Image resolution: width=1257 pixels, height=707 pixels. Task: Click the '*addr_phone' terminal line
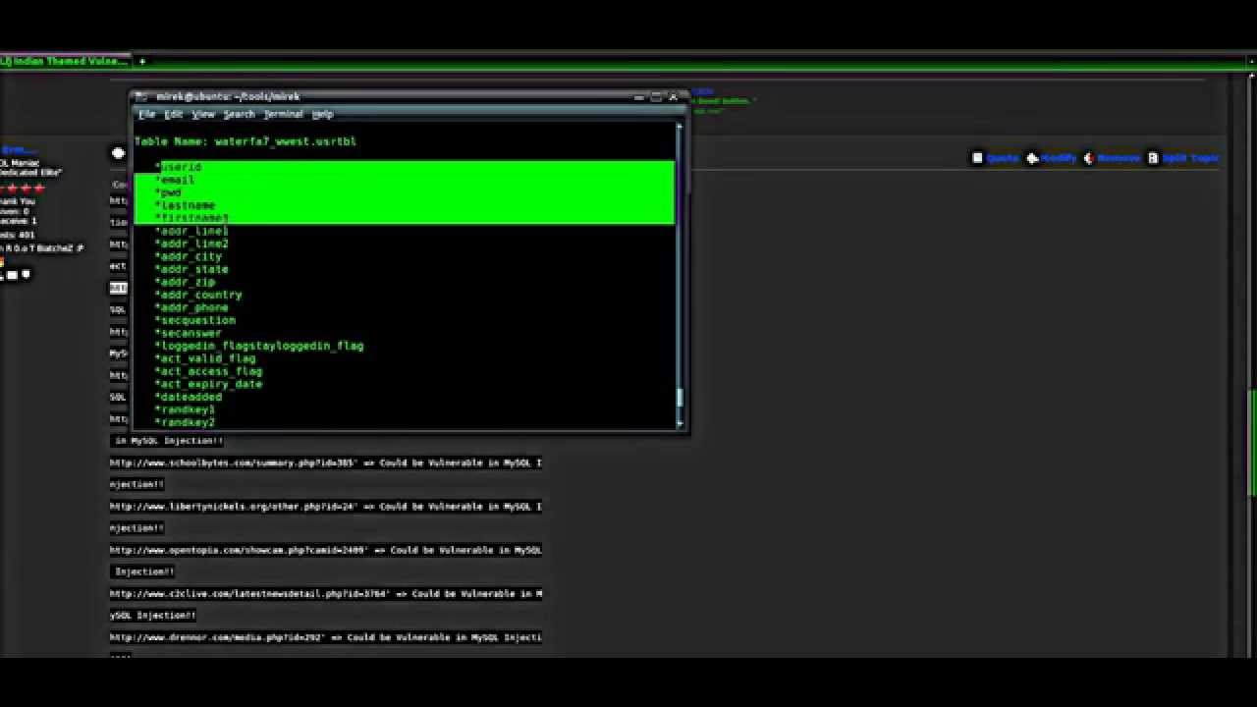pos(191,307)
